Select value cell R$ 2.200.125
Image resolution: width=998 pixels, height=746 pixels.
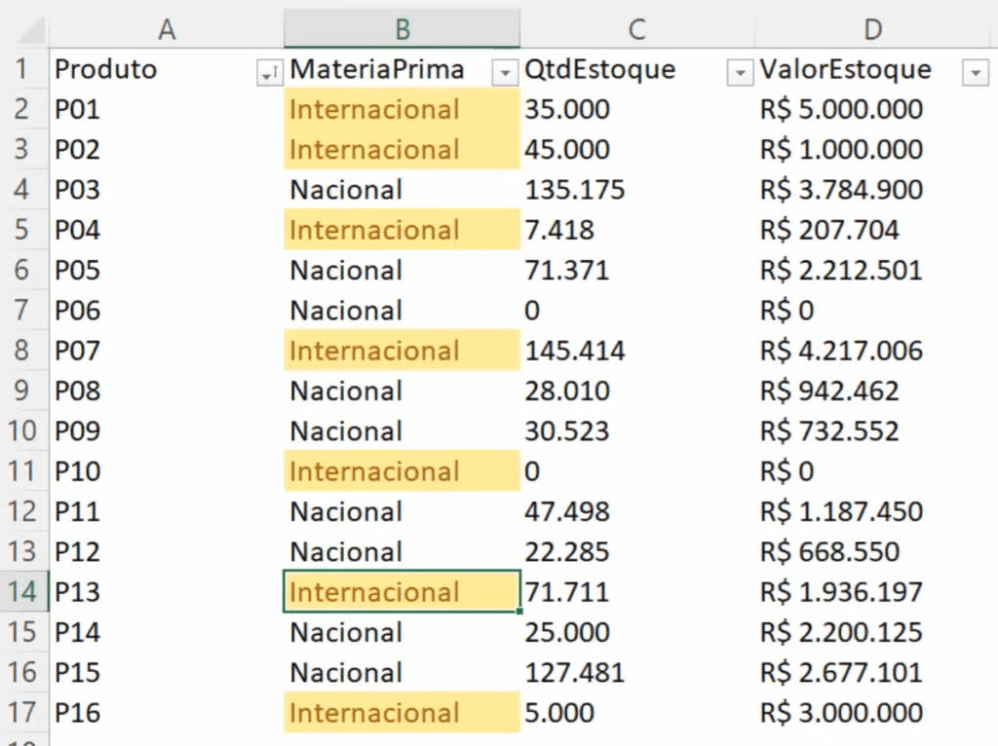873,632
